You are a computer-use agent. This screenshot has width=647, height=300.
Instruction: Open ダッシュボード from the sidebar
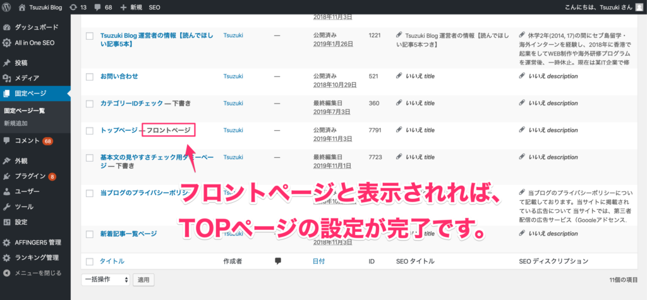(36, 28)
